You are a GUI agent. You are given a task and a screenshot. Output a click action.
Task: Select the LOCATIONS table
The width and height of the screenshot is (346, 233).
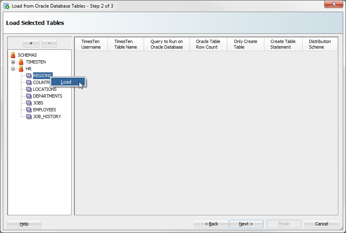pyautogui.click(x=45, y=89)
